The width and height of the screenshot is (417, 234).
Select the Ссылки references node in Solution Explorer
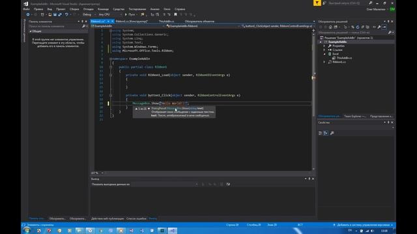[338, 50]
